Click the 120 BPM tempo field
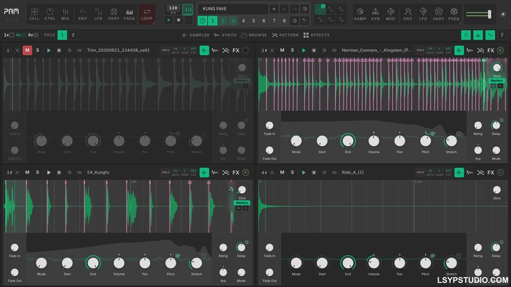Screen dimensions: 511x287 click(x=173, y=9)
